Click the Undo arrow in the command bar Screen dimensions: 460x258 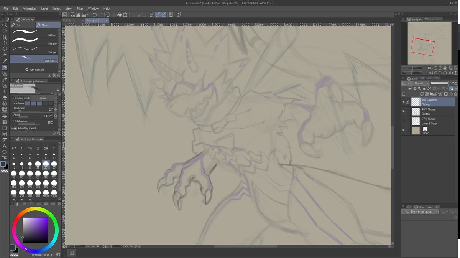click(95, 15)
